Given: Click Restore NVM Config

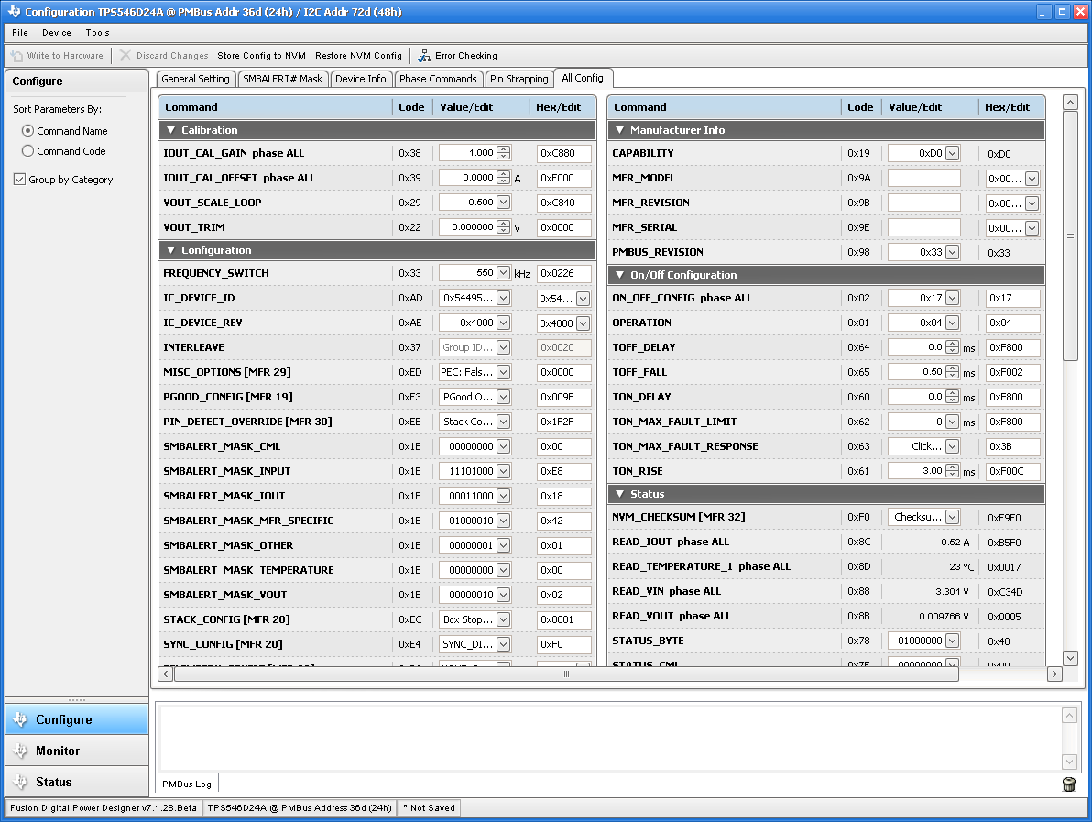Looking at the screenshot, I should point(358,55).
